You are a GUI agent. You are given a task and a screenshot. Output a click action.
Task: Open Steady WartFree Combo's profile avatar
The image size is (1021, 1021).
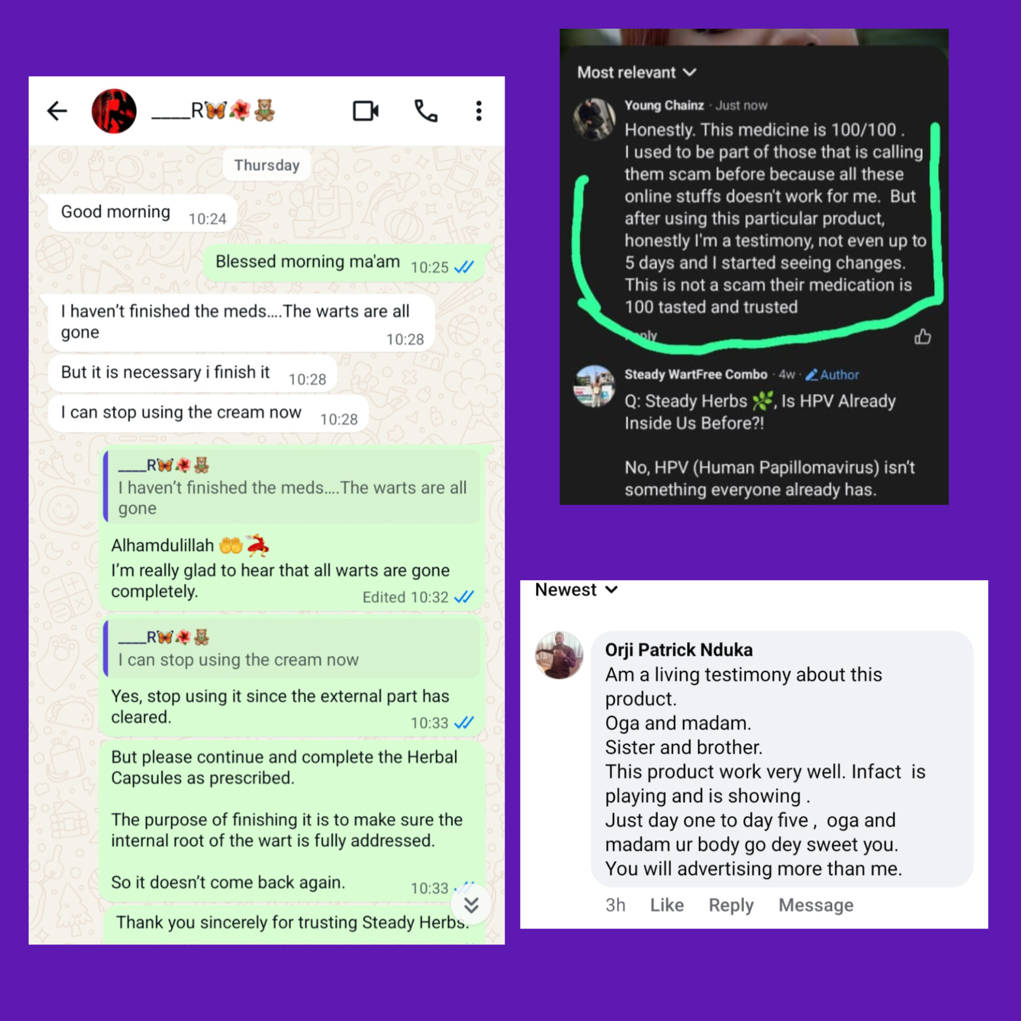tap(594, 386)
